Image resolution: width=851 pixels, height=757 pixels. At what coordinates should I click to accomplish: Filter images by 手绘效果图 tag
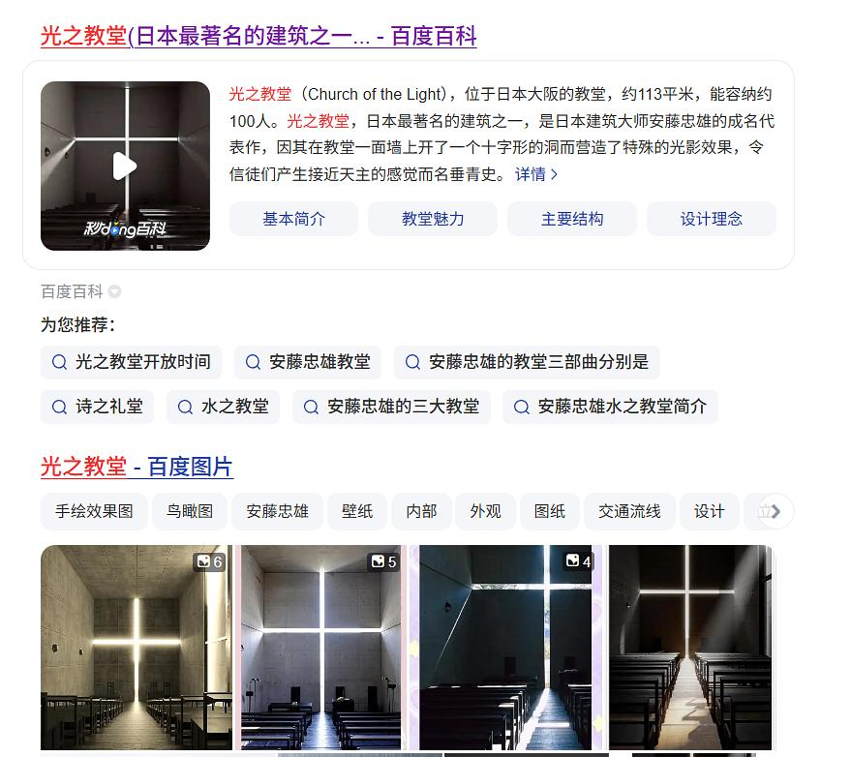(94, 511)
